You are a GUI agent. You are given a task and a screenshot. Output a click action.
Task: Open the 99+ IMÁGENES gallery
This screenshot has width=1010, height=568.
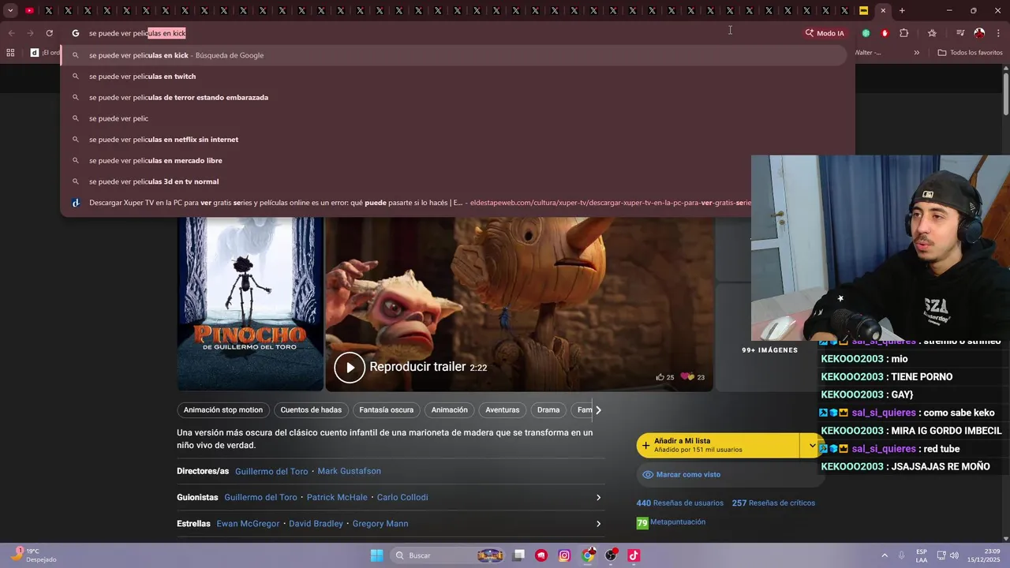[x=769, y=349]
